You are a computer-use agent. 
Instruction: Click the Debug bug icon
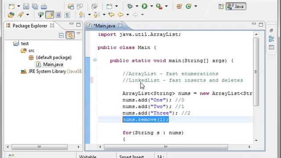point(130,6)
